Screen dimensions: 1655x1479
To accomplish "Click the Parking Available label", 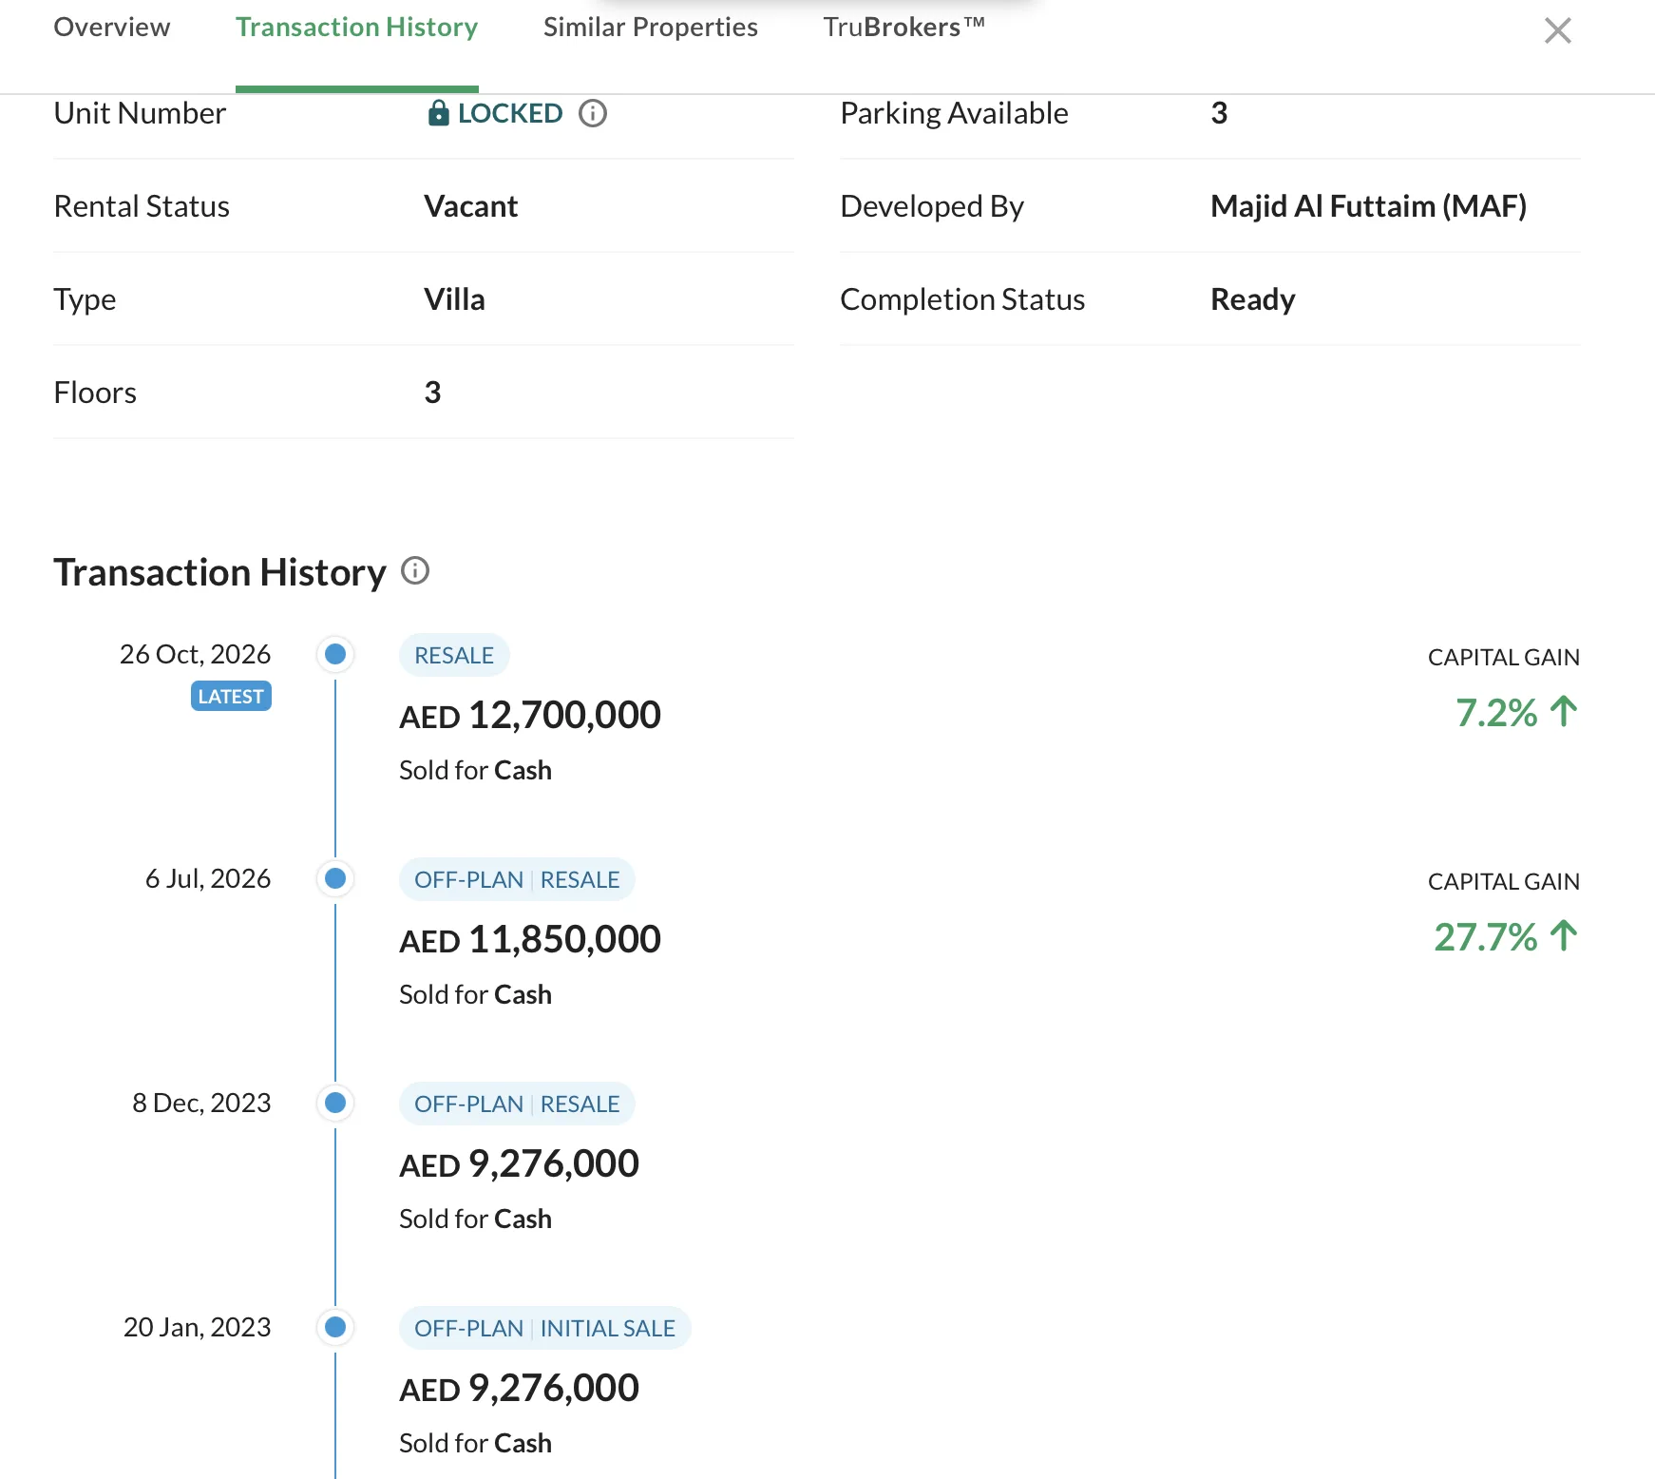I will (954, 113).
